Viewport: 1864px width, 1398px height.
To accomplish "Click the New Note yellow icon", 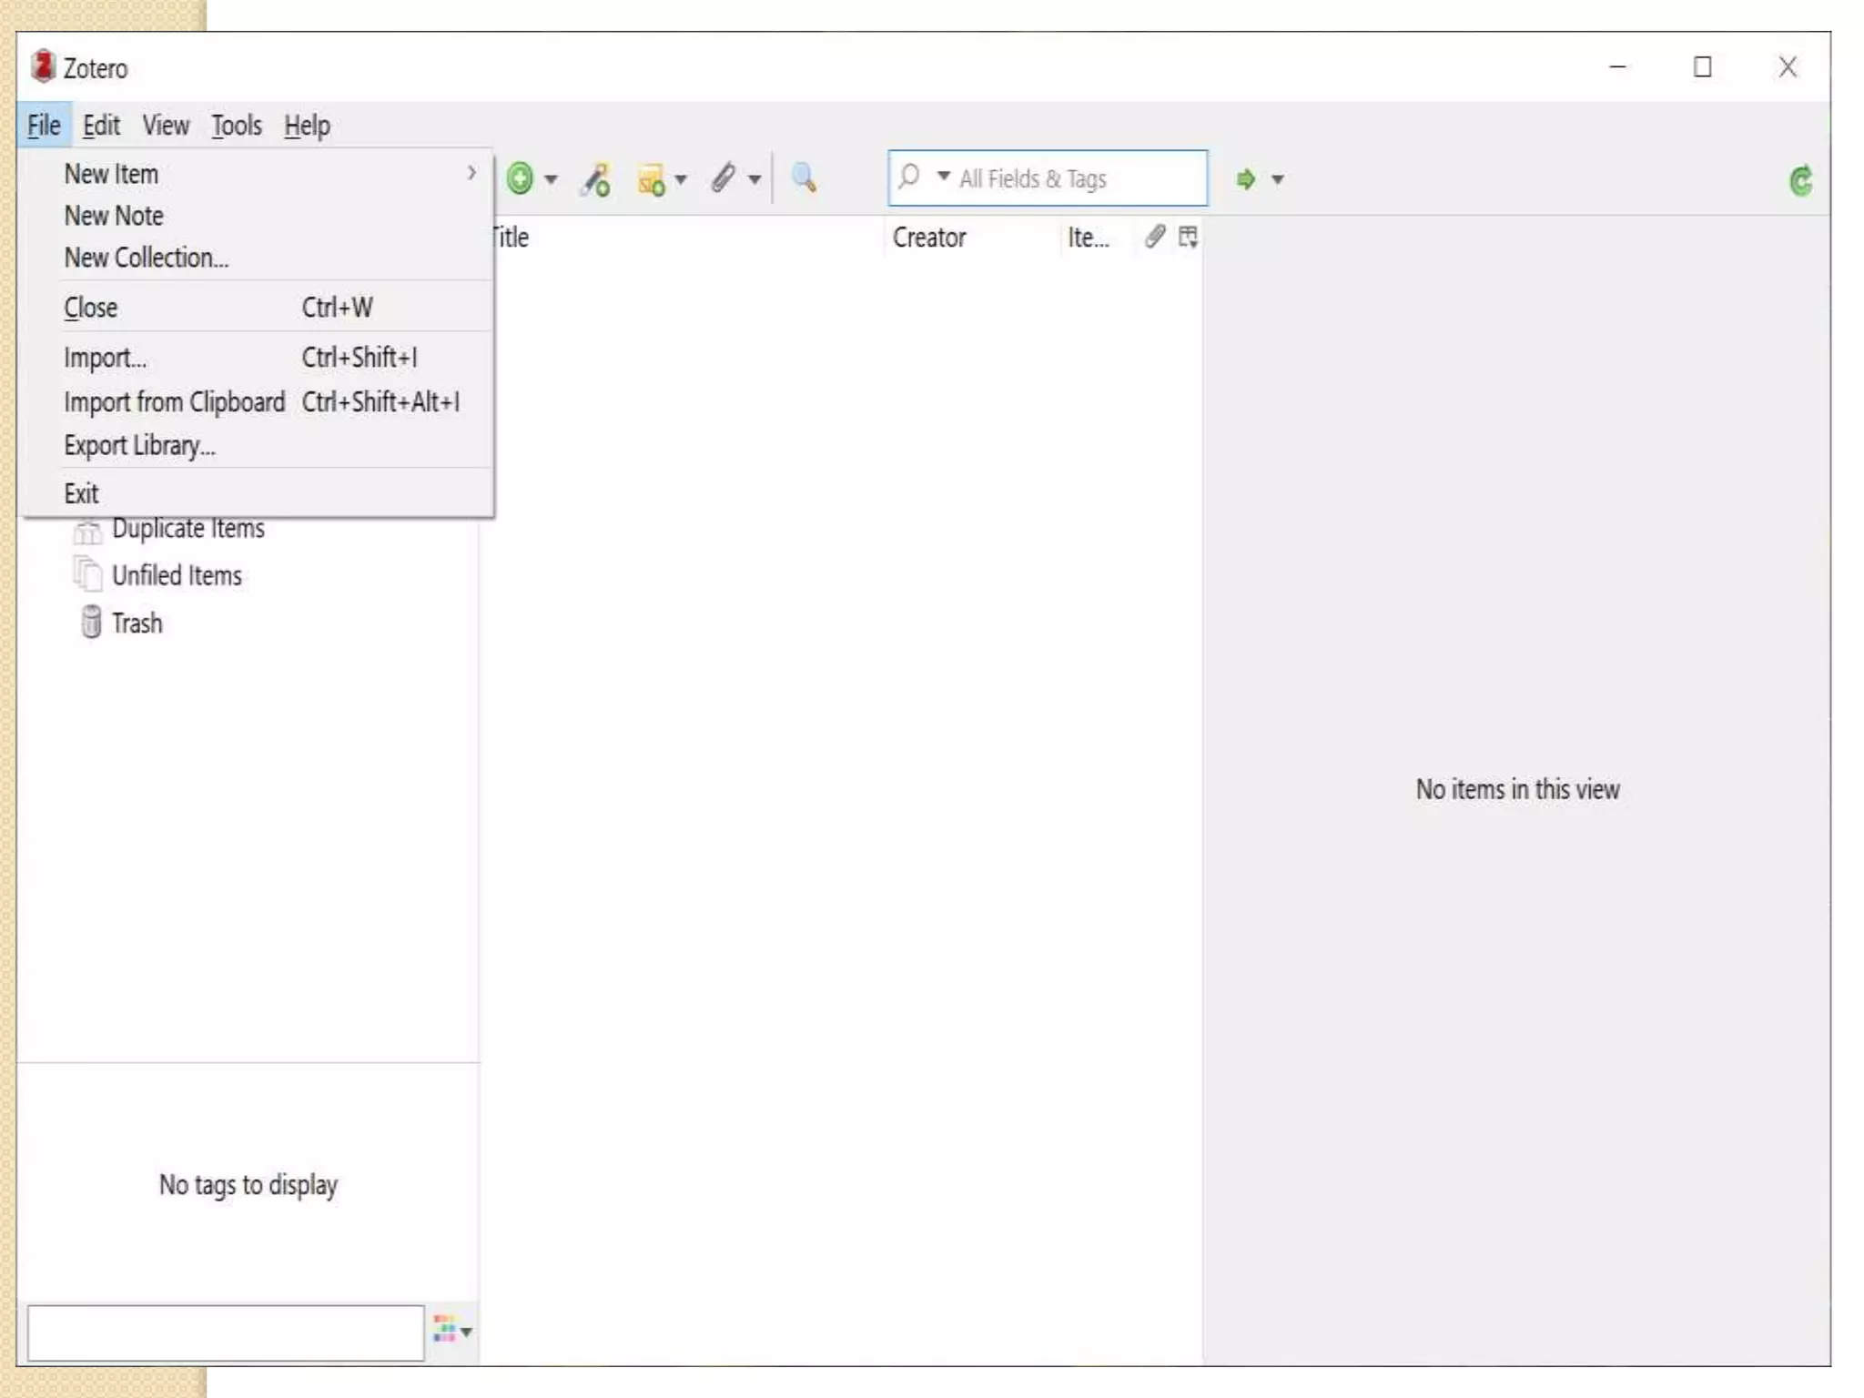I will (x=651, y=180).
